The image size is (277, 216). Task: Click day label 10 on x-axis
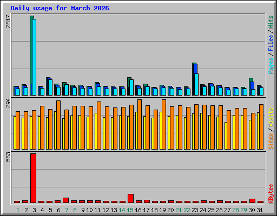pos(89,210)
